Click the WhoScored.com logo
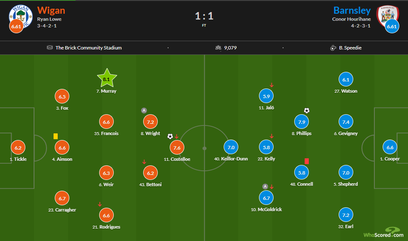Image resolution: width=408 pixels, height=241 pixels. pyautogui.click(x=384, y=232)
